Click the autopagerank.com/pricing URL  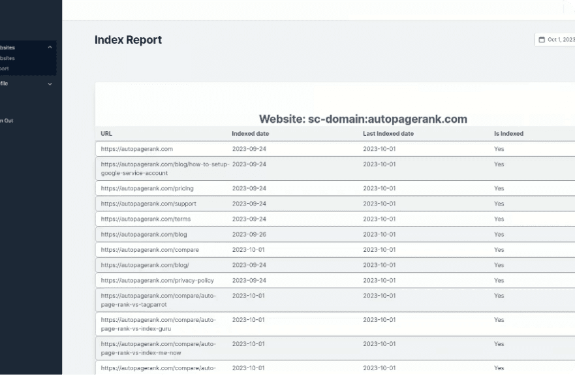pyautogui.click(x=147, y=189)
